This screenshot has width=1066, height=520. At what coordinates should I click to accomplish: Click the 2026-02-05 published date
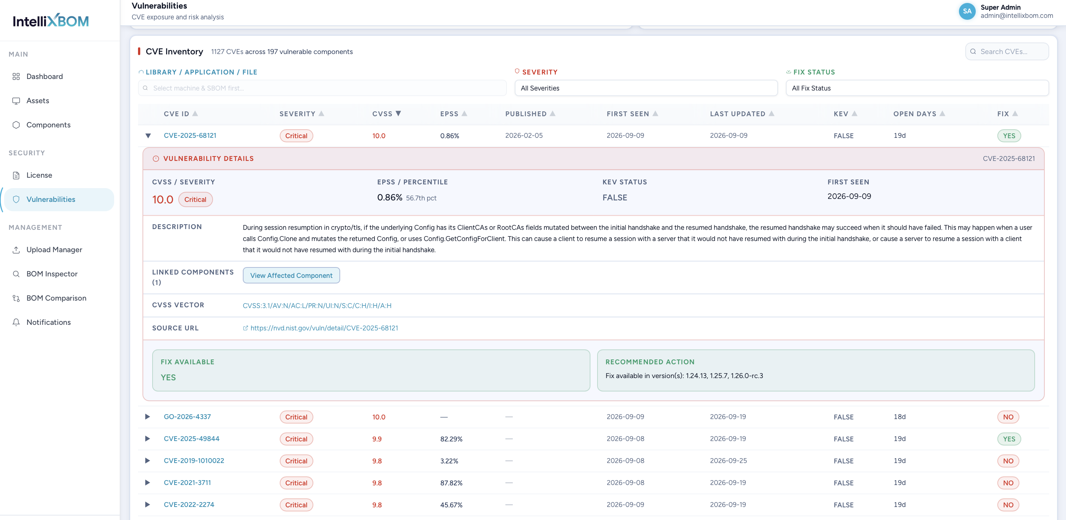tap(523, 136)
